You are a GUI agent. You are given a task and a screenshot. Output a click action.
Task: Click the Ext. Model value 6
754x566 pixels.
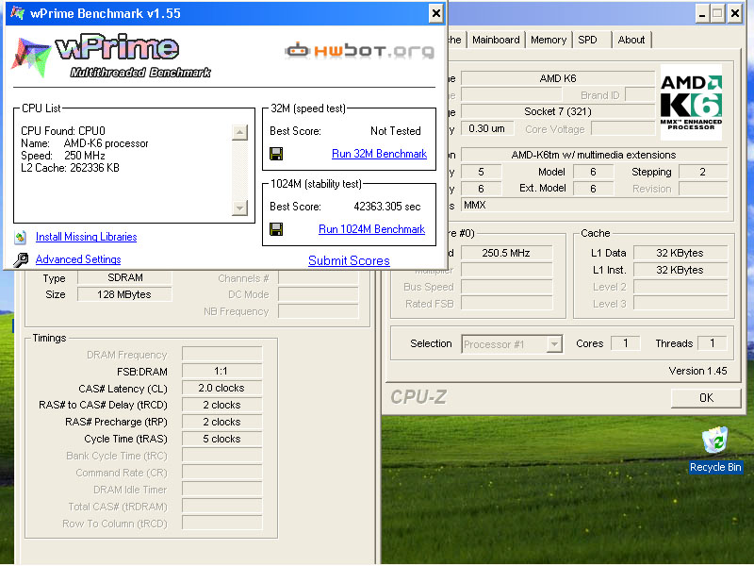pyautogui.click(x=594, y=189)
